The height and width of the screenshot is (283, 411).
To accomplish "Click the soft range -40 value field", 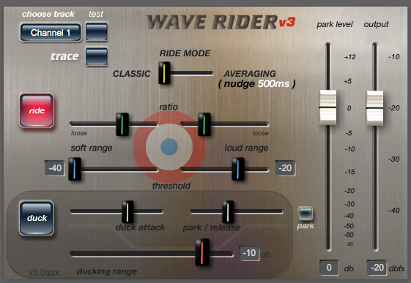I will point(55,168).
